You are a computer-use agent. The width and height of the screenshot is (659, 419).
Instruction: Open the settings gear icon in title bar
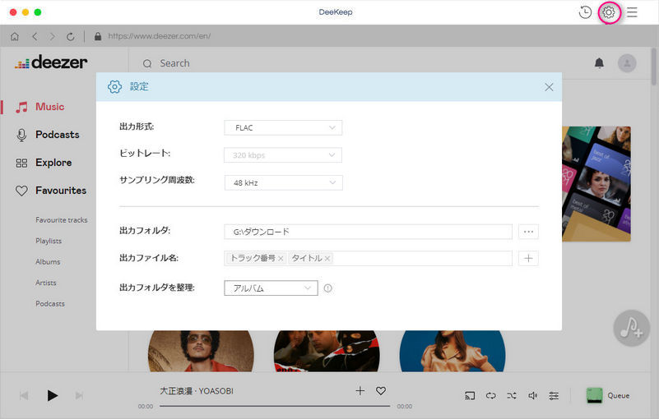pos(609,12)
